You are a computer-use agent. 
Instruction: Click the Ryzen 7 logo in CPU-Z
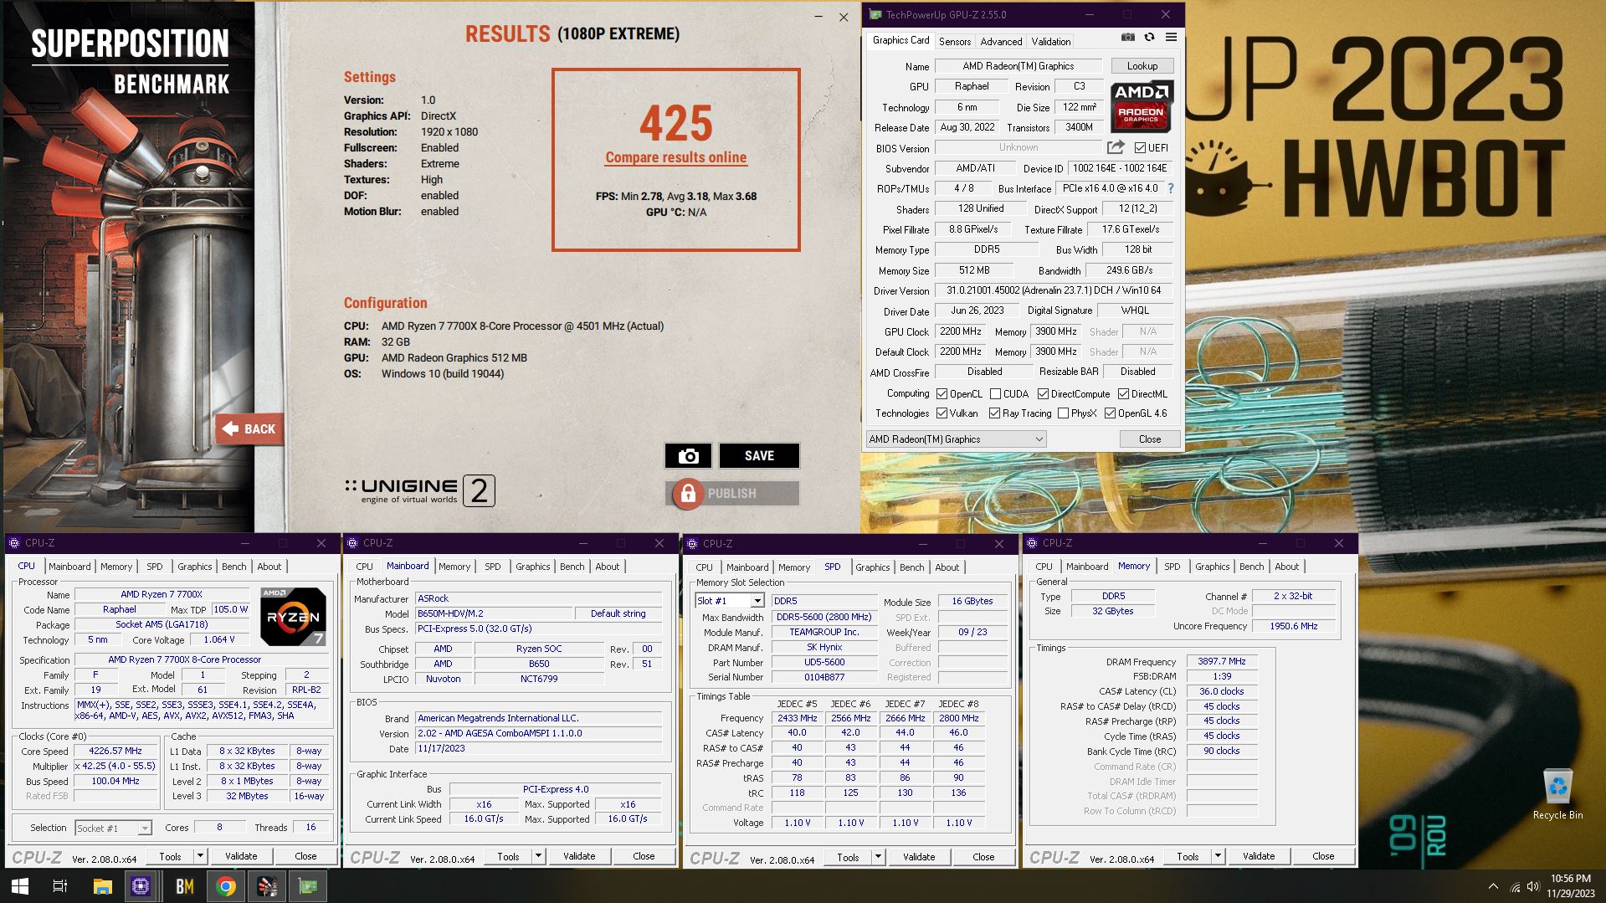tap(293, 617)
